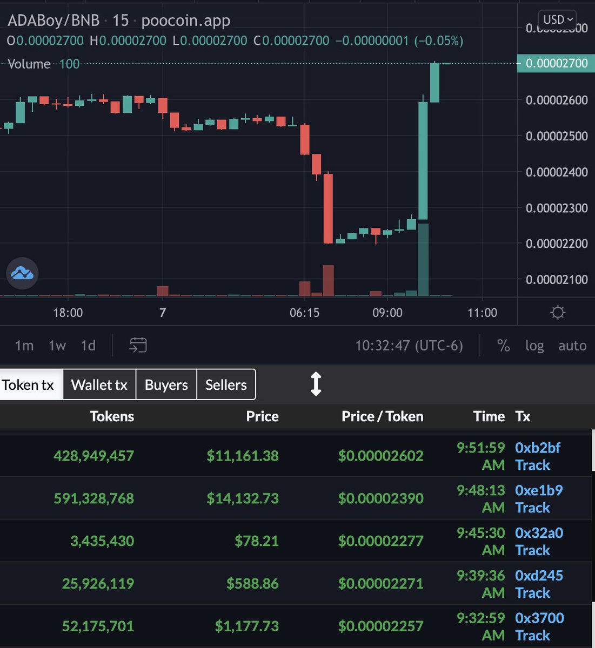Switch to the Wallet tx tab
The height and width of the screenshot is (648, 595).
tap(99, 384)
